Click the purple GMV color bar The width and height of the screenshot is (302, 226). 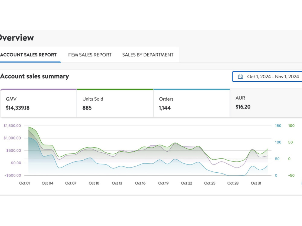(39, 89)
